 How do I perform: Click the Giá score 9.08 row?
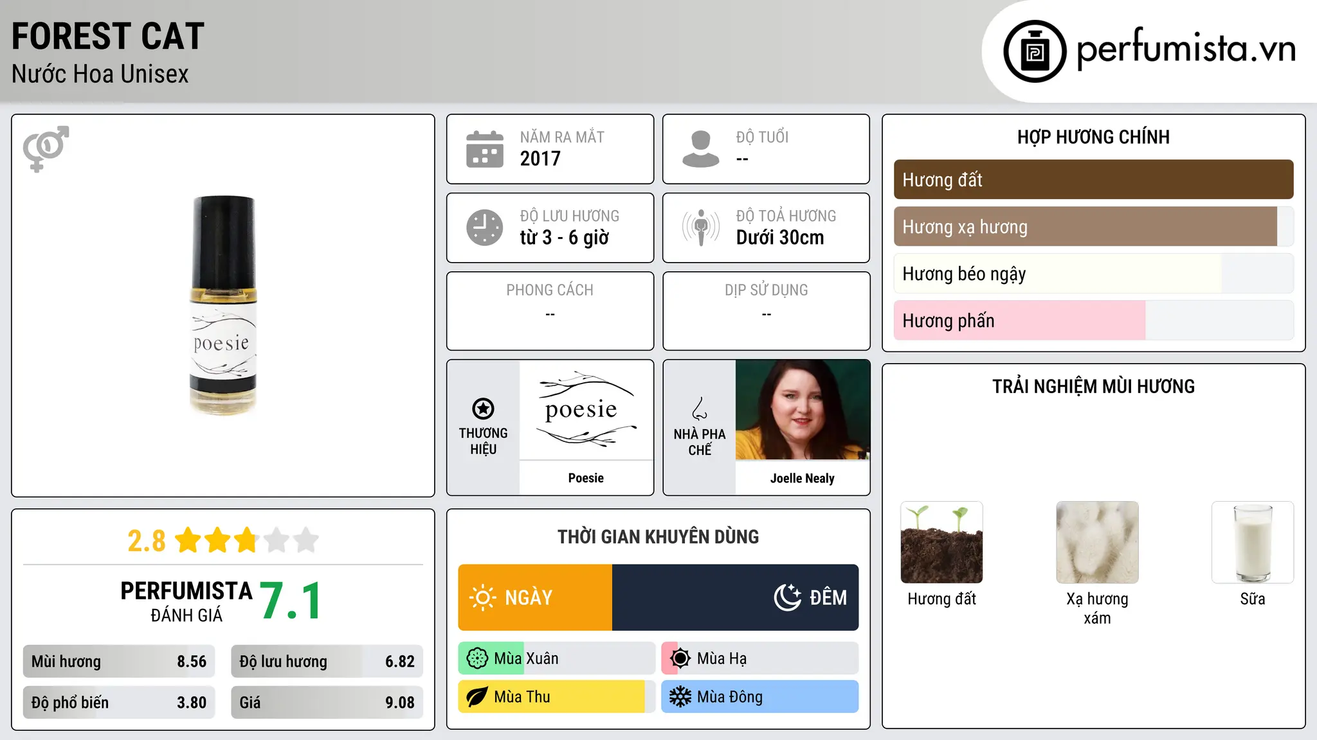327,703
